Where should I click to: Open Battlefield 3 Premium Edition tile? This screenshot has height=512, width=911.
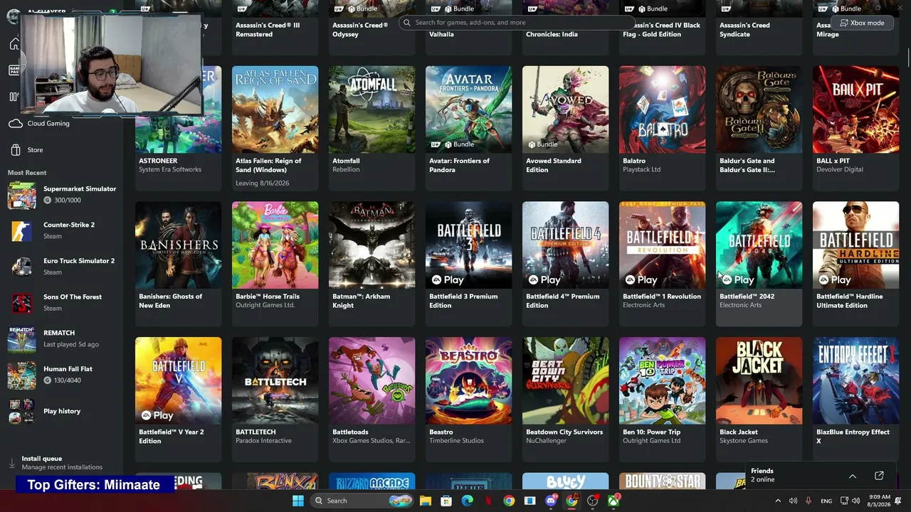pyautogui.click(x=468, y=264)
